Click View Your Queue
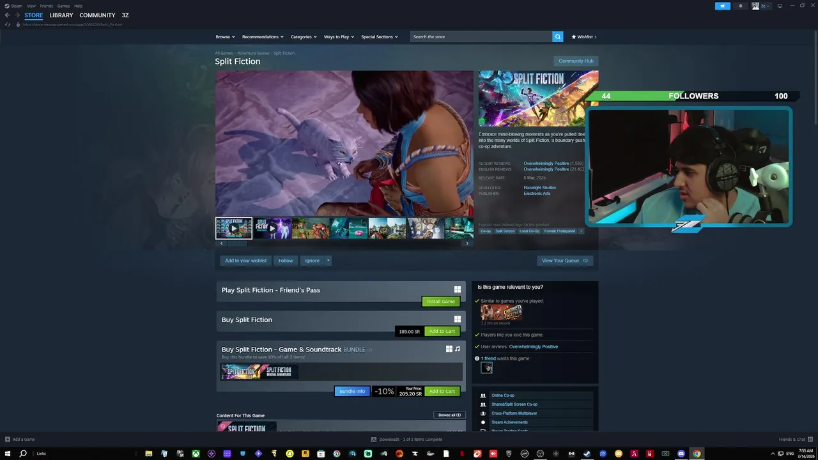Screen dimensions: 818x460 click(x=565, y=260)
